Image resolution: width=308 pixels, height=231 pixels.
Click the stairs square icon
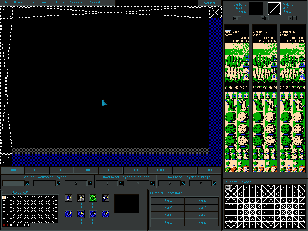81,198
